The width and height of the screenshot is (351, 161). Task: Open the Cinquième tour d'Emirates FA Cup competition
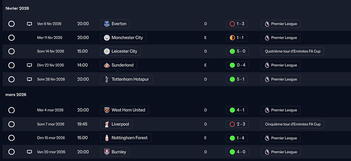[x=292, y=124]
